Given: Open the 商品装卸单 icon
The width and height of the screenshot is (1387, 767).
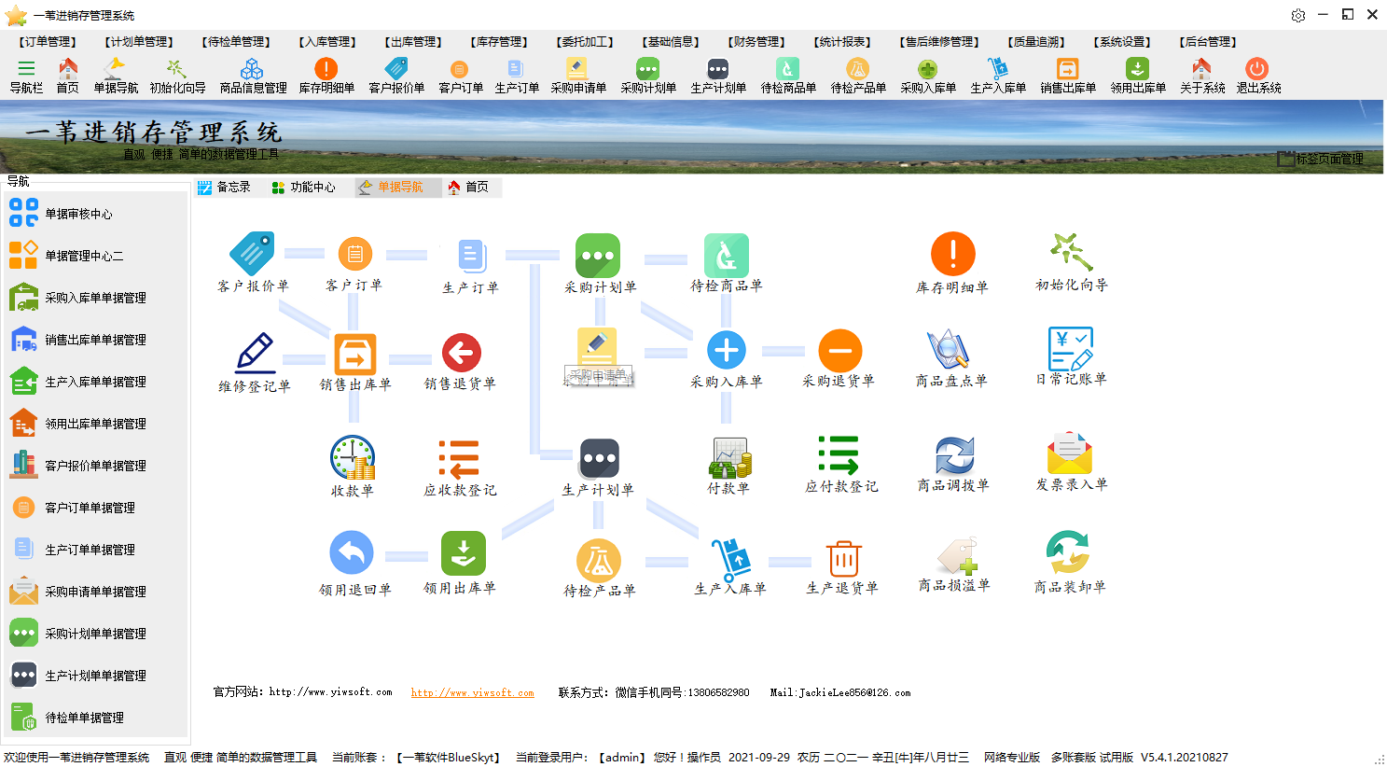Looking at the screenshot, I should coord(1068,552).
